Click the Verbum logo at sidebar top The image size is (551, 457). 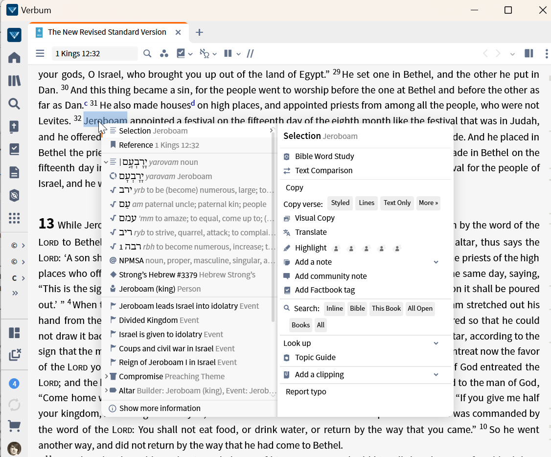(14, 35)
